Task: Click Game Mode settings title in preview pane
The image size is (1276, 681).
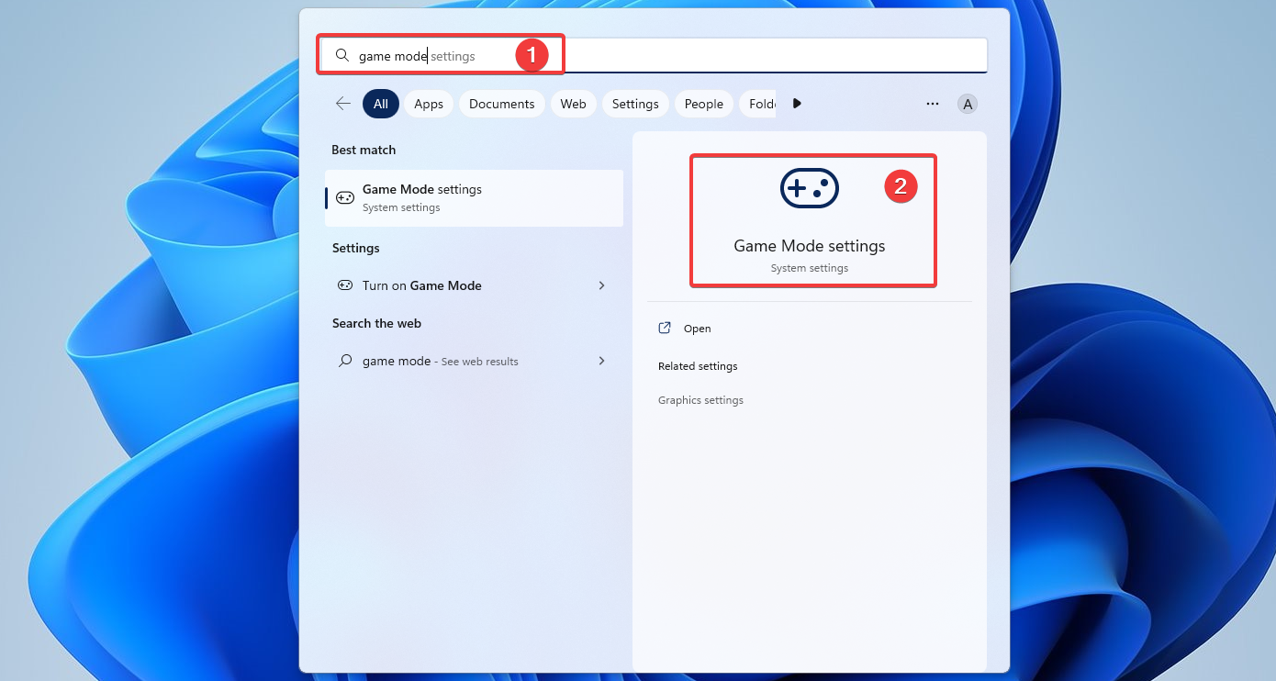Action: 810,246
